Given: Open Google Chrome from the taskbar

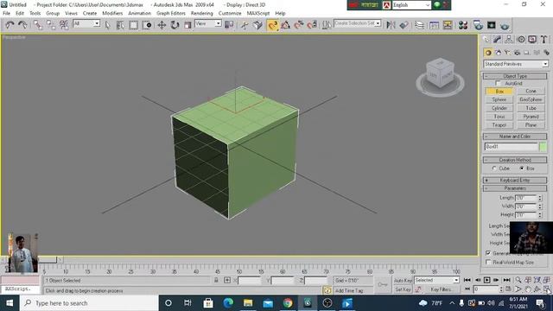Looking at the screenshot, I should [288, 303].
